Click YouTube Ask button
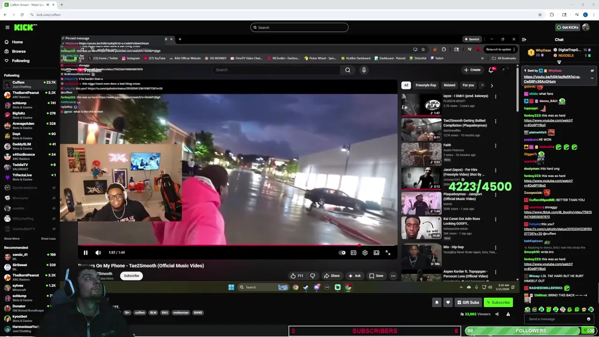Image resolution: width=599 pixels, height=337 pixels. coord(355,276)
